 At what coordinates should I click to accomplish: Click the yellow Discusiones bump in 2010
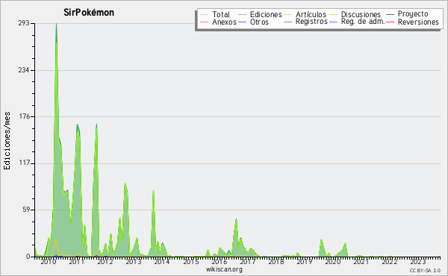click(x=56, y=239)
